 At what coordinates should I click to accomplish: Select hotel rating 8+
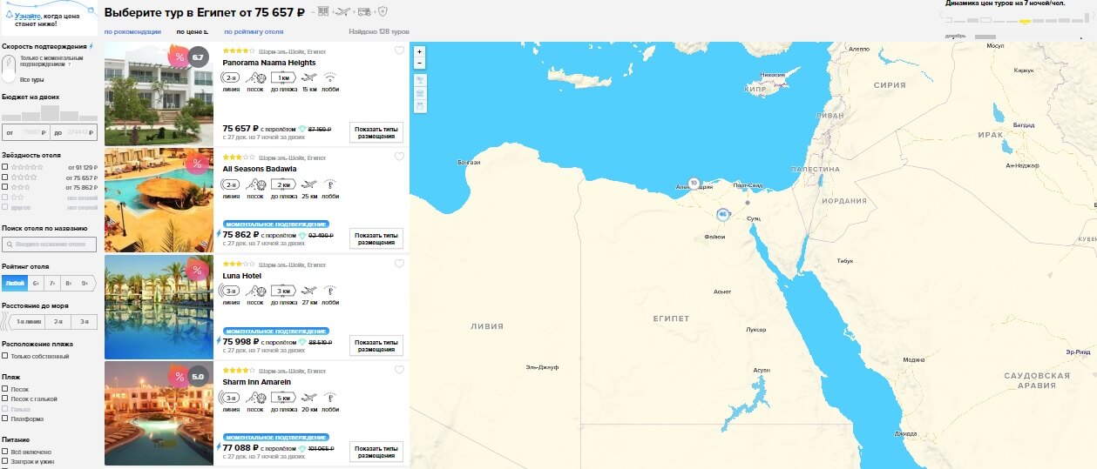click(69, 283)
